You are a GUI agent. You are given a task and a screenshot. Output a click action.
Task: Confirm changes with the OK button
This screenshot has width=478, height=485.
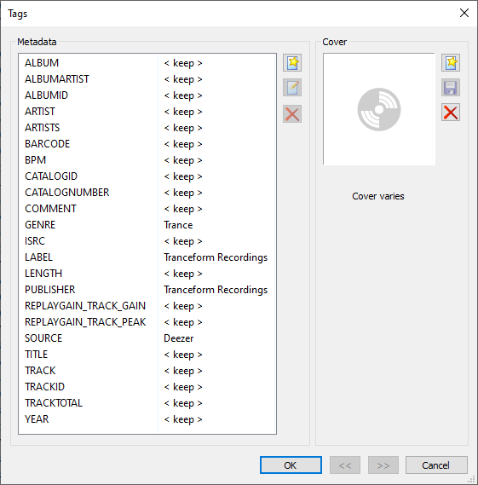coord(291,465)
